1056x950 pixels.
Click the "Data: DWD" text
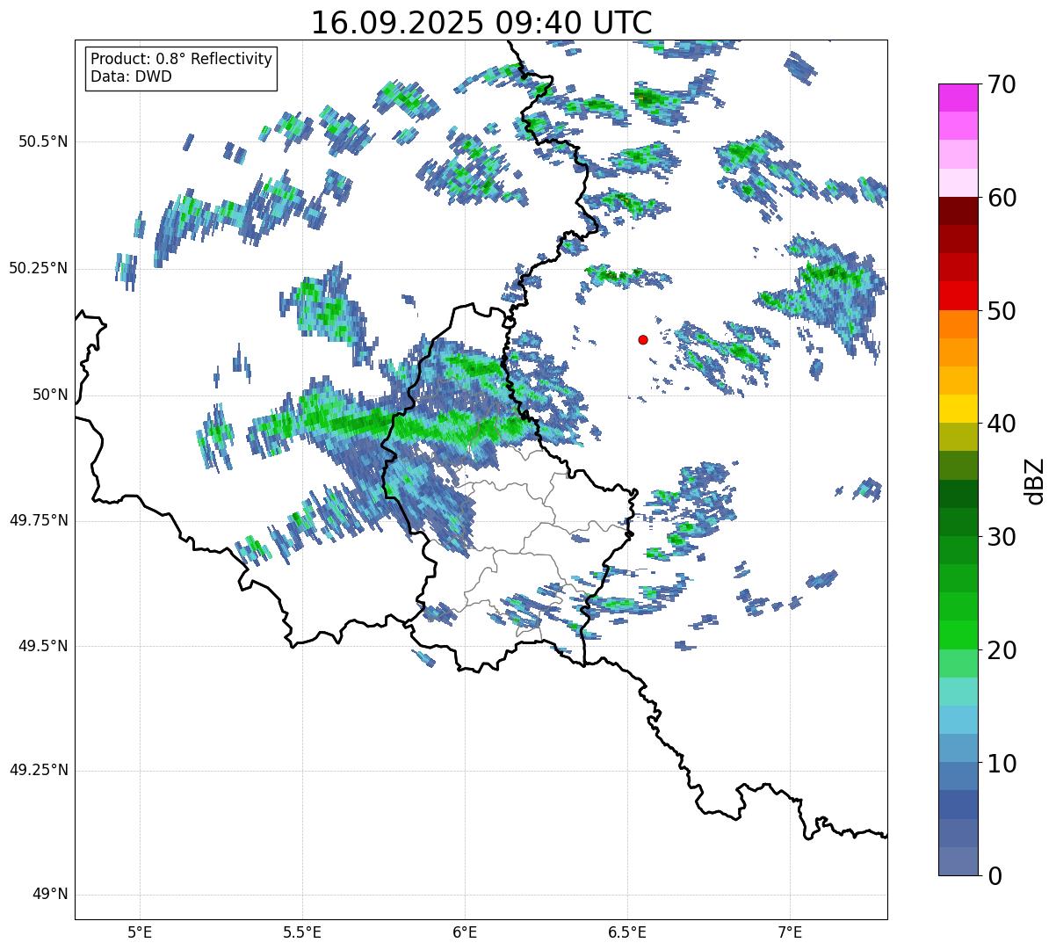tap(131, 76)
